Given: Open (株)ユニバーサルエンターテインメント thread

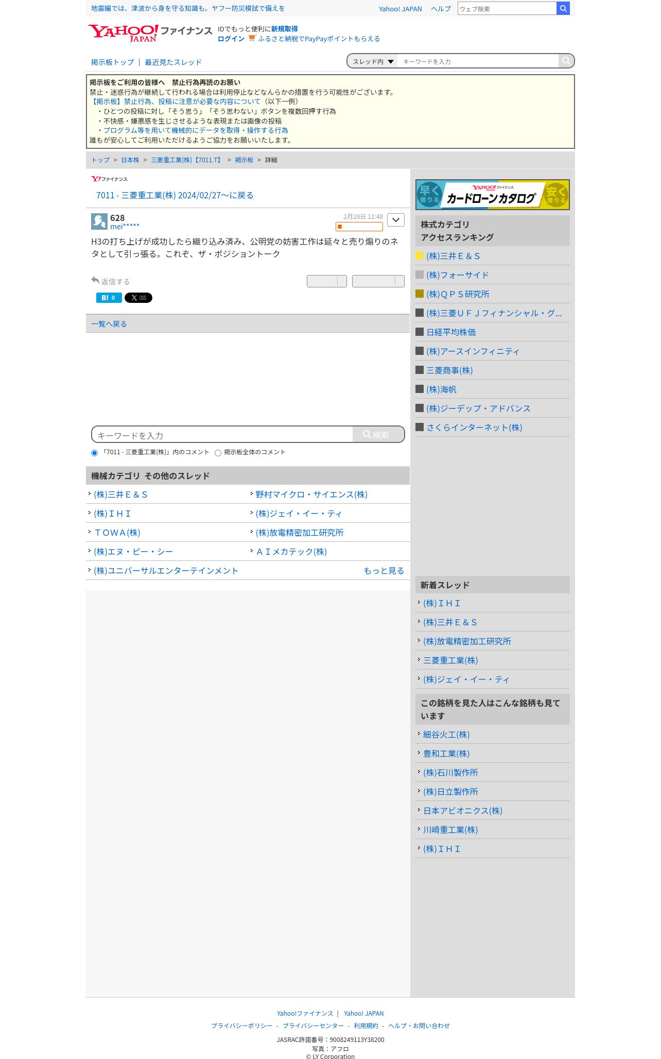Looking at the screenshot, I should tap(166, 571).
